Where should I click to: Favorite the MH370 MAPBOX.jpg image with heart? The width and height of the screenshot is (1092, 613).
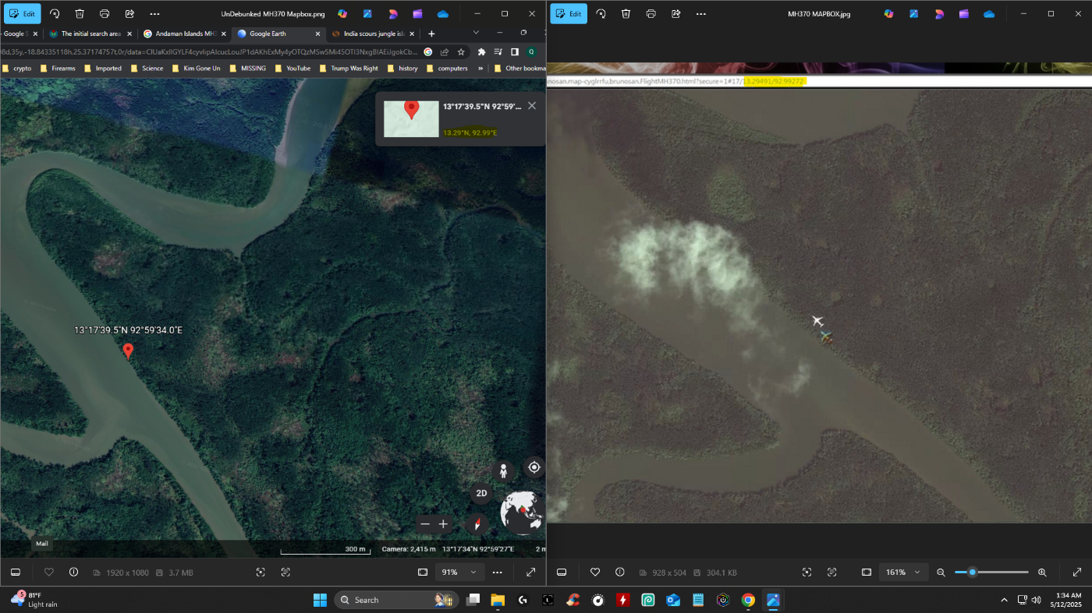(595, 572)
